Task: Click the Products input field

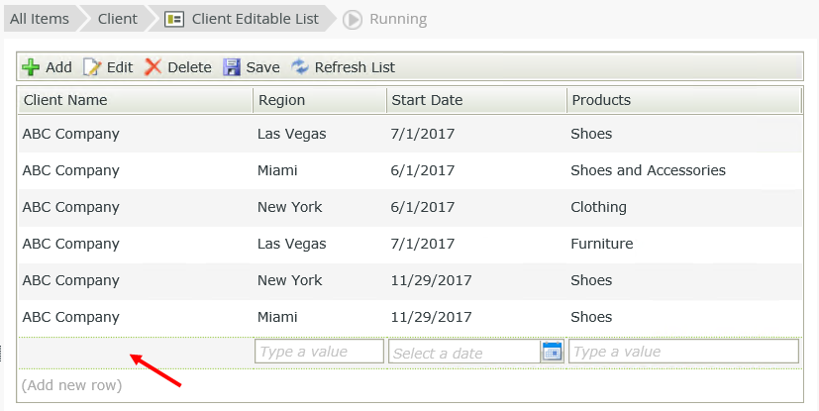Action: [x=683, y=352]
